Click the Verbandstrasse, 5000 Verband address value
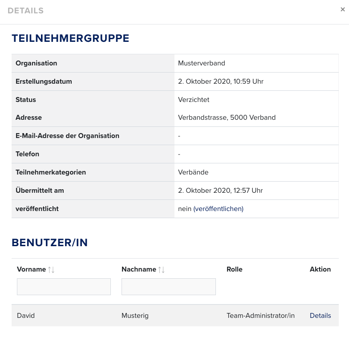The height and width of the screenshot is (337, 349). (227, 118)
